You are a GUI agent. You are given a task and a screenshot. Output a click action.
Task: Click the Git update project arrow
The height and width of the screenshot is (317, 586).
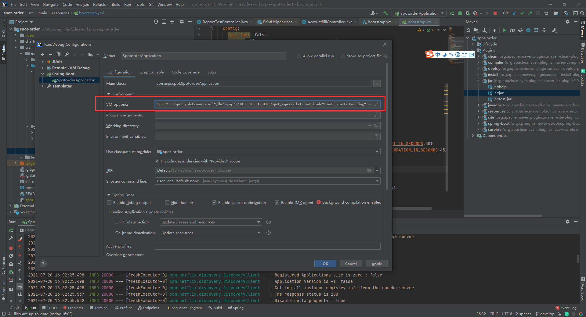tap(515, 13)
